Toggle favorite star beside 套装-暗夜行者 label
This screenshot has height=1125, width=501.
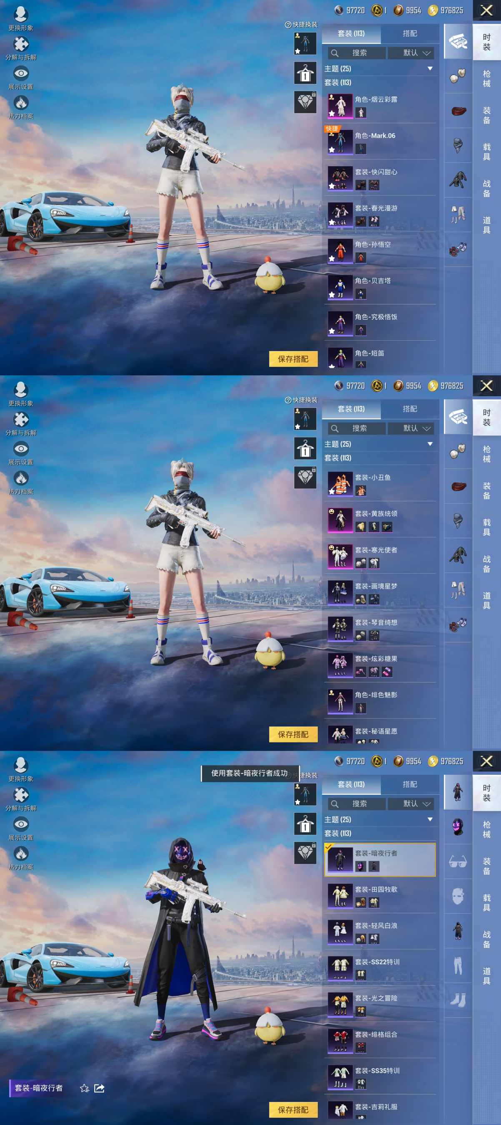85,1088
